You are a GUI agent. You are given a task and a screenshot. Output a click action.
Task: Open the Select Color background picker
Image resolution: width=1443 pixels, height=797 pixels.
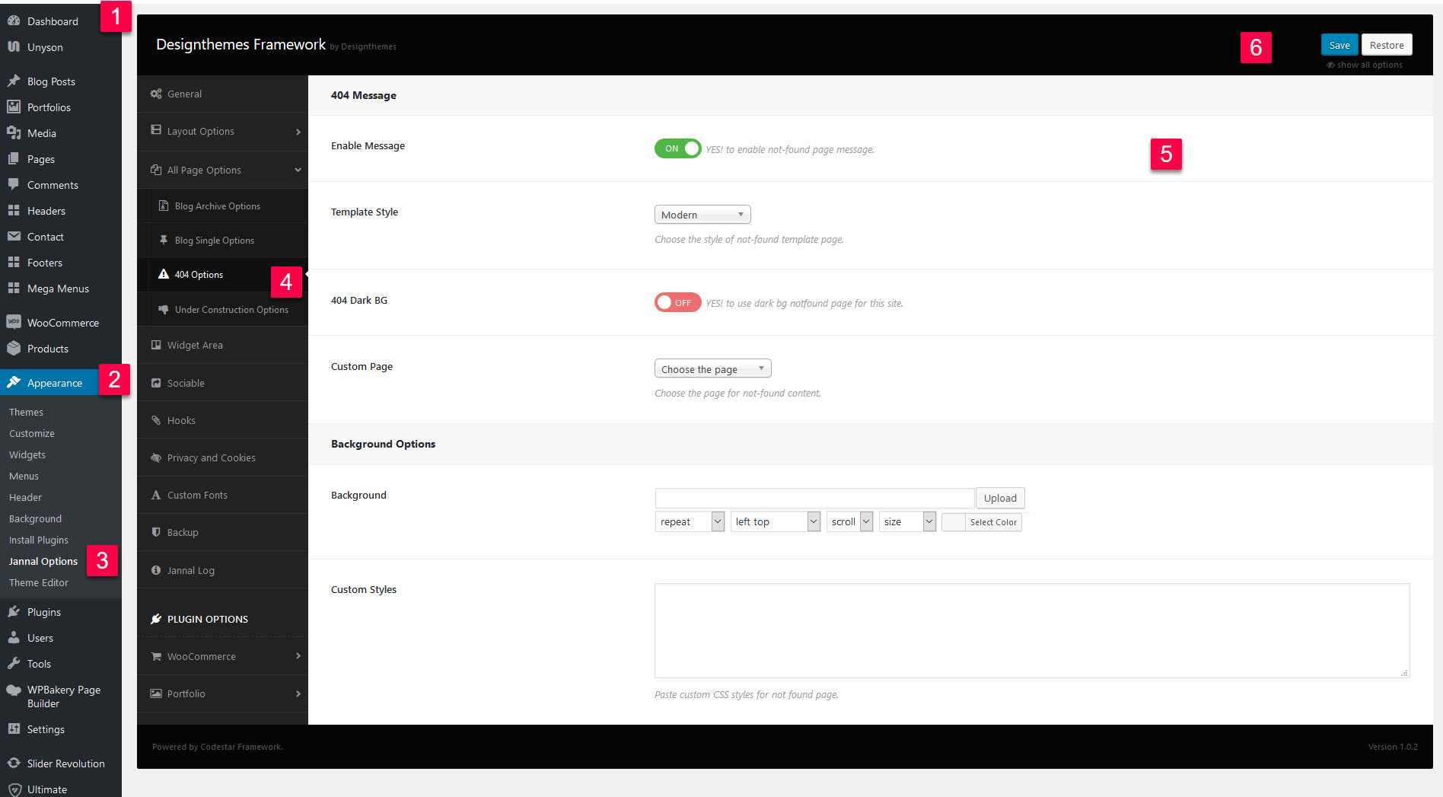[982, 522]
